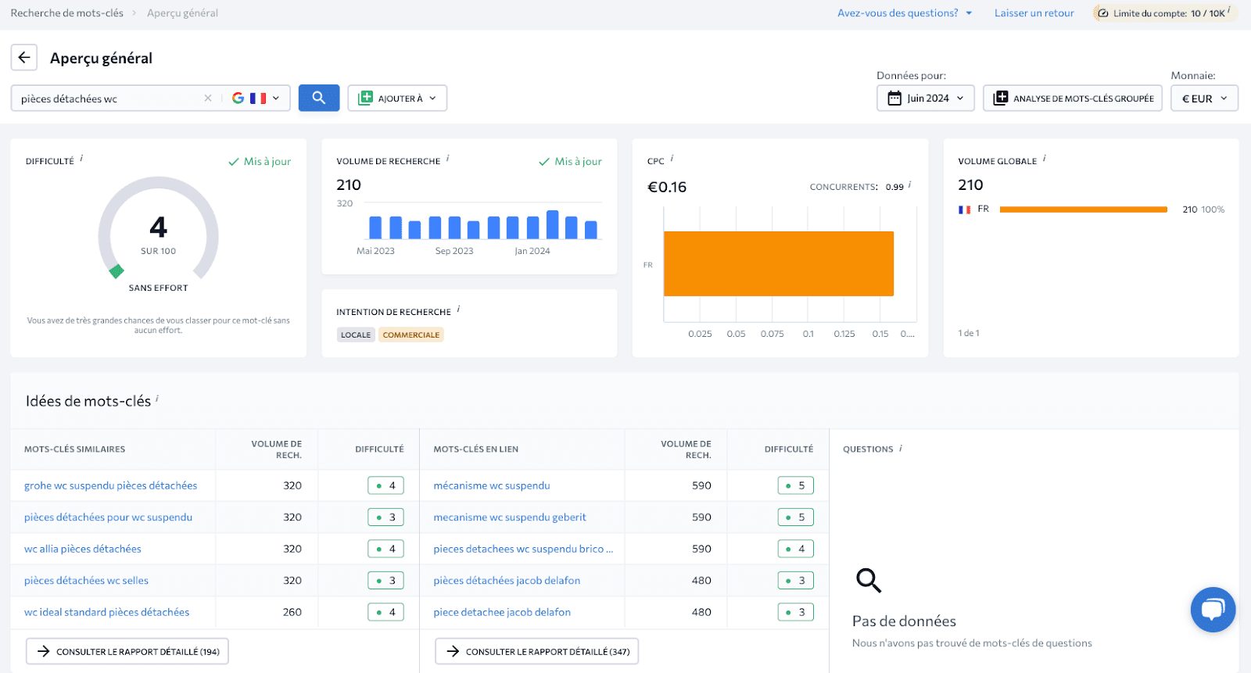Click the info icon next to QUESTIONS

[901, 448]
